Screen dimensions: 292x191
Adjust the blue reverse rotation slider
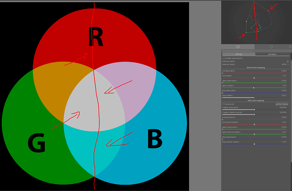click(x=254, y=143)
